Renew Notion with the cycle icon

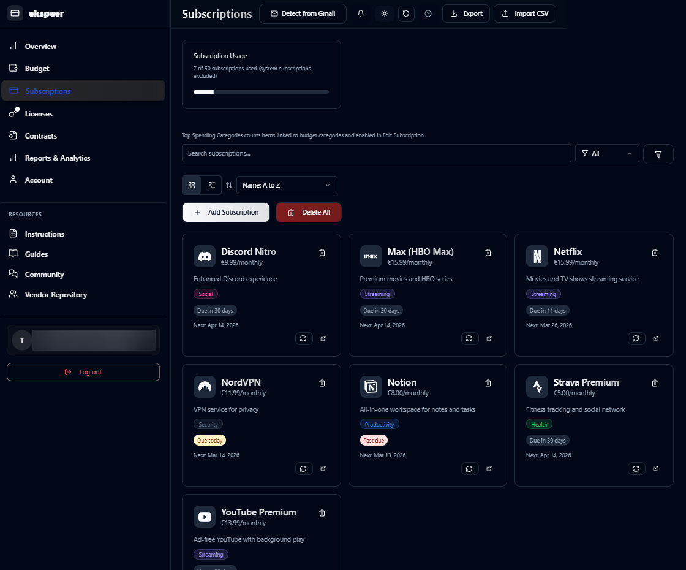pos(469,469)
